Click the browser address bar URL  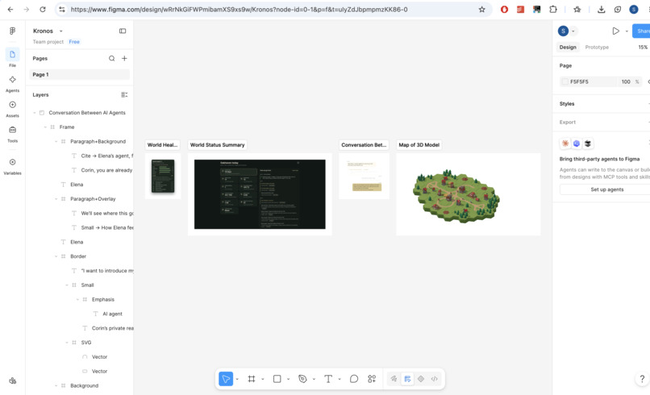[239, 10]
